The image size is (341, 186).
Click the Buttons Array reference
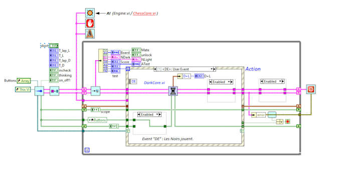[x=24, y=80]
